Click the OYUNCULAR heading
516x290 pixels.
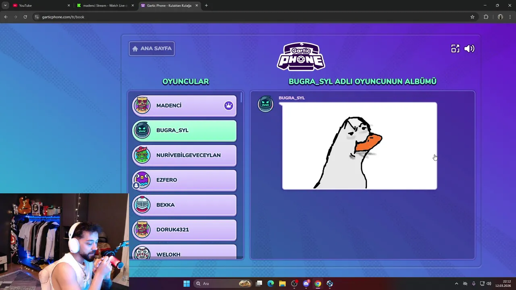point(185,81)
